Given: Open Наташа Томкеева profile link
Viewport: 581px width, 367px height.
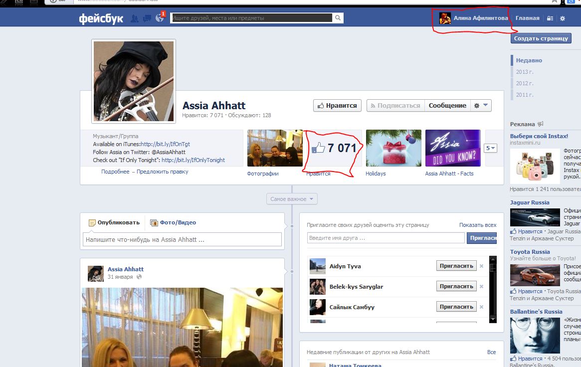Looking at the screenshot, I should pos(355,365).
